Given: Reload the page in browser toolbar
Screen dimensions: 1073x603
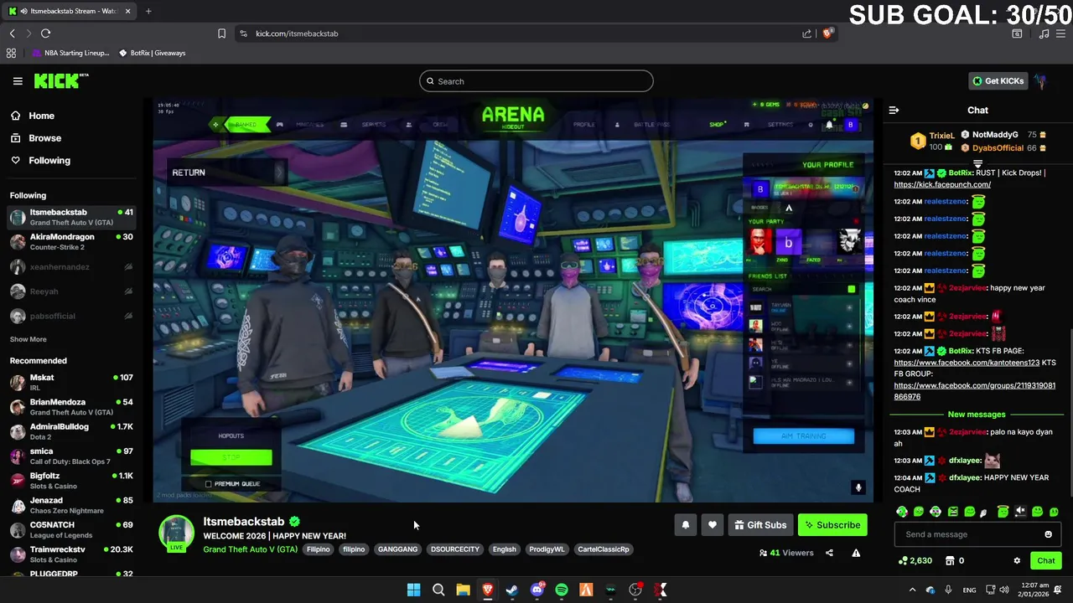Looking at the screenshot, I should pyautogui.click(x=45, y=33).
